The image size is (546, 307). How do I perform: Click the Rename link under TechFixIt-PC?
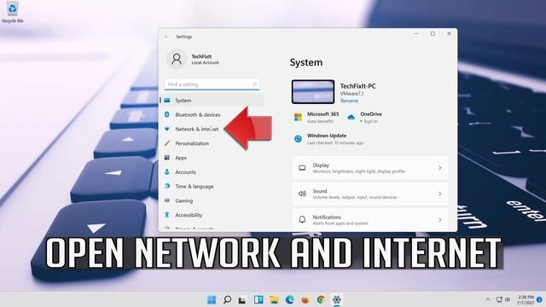click(349, 101)
